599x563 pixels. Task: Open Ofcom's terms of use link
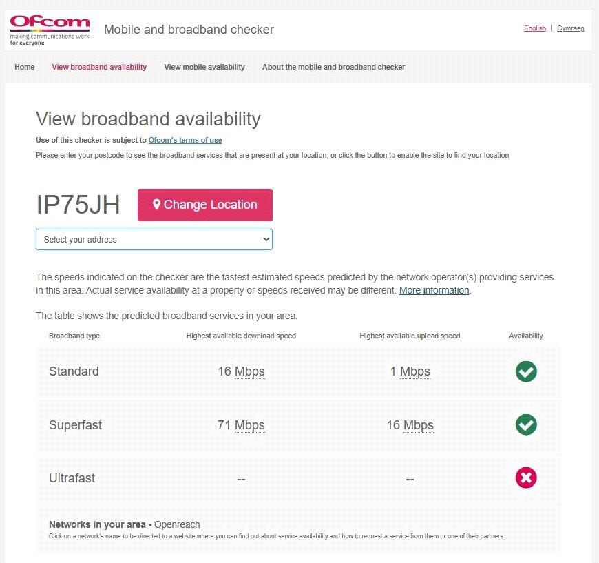tap(185, 141)
